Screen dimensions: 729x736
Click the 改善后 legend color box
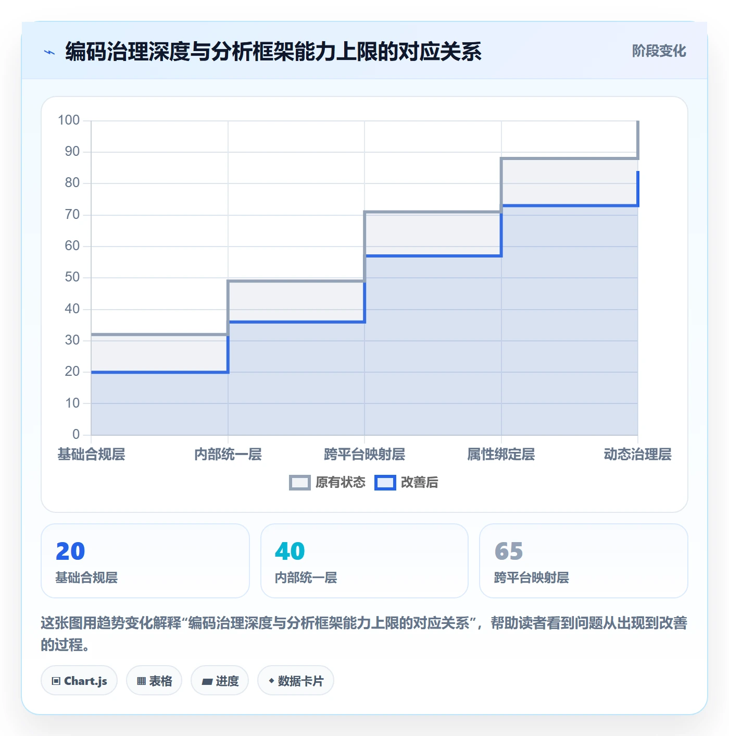click(385, 483)
